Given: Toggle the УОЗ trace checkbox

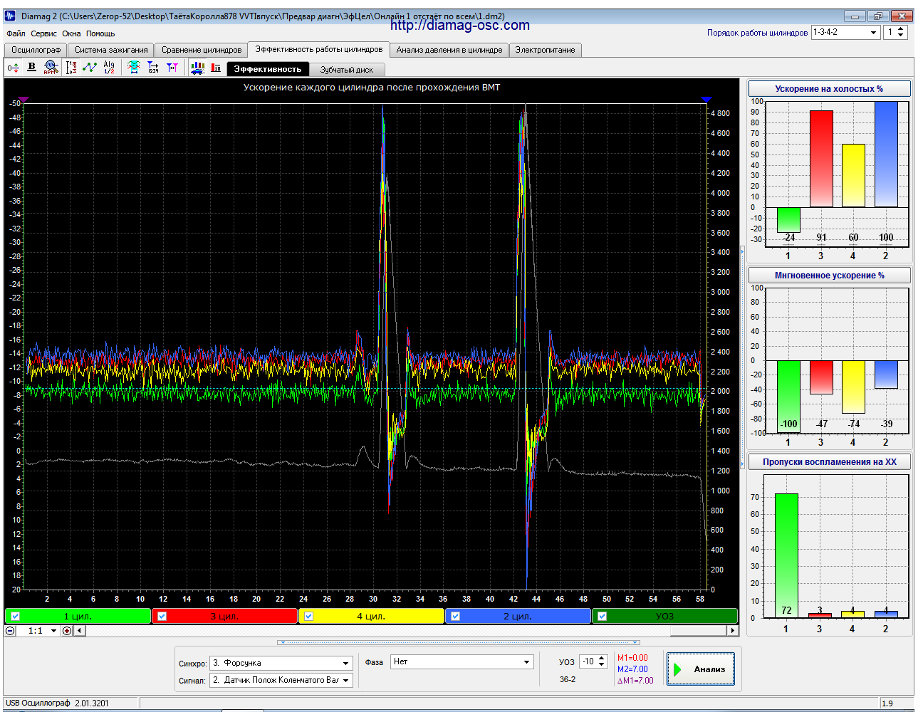Looking at the screenshot, I should tap(603, 617).
